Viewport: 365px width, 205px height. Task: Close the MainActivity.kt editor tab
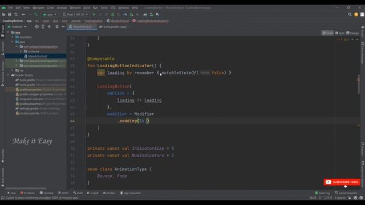(94, 27)
